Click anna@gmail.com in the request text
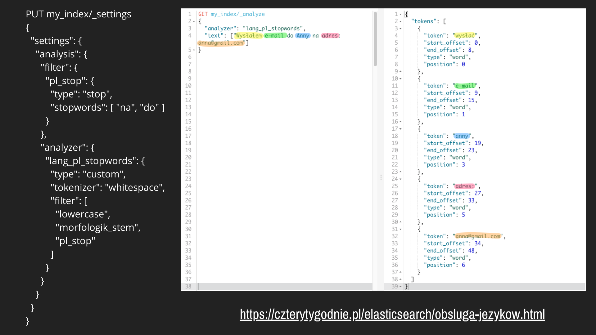The height and width of the screenshot is (335, 596). 221,43
